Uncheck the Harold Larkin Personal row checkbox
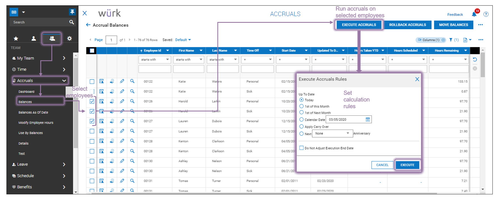Image resolution: width=495 pixels, height=198 pixels. (92, 102)
